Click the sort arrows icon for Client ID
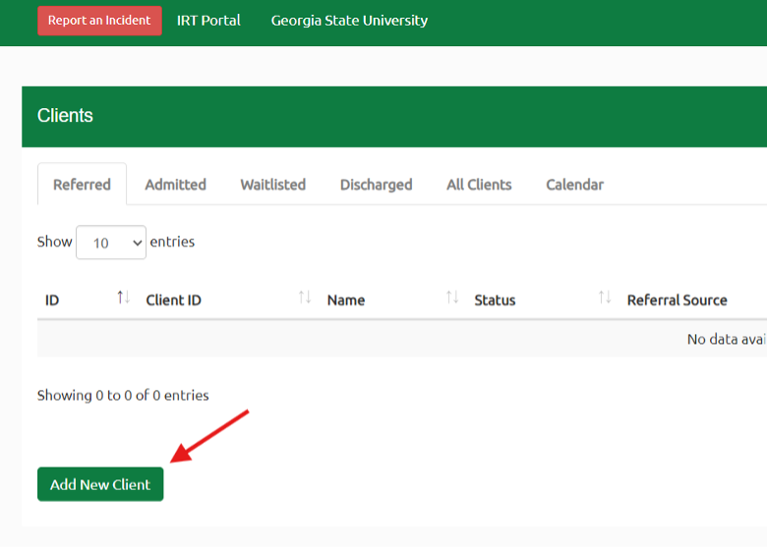 click(305, 298)
